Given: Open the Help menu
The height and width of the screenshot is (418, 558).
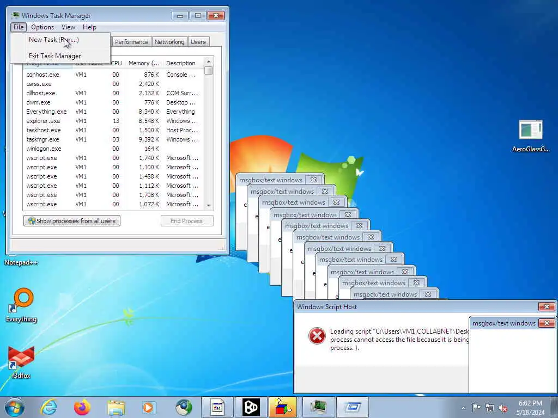Looking at the screenshot, I should click(89, 27).
